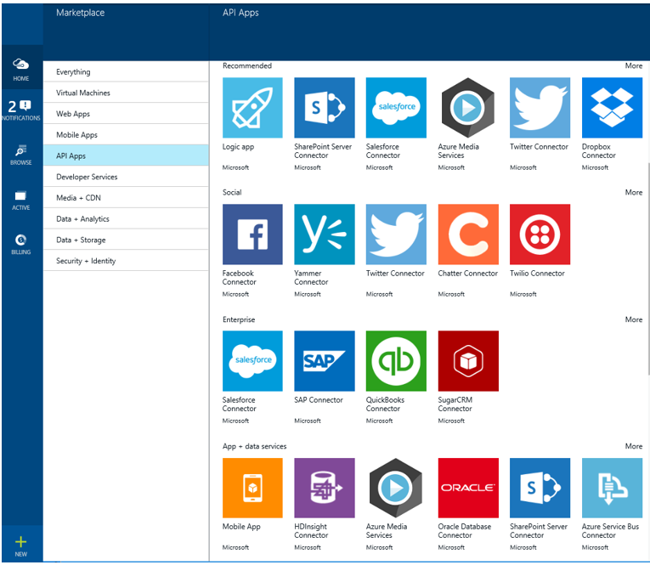Open Active in the left sidebar
650x565 pixels.
pyautogui.click(x=21, y=201)
